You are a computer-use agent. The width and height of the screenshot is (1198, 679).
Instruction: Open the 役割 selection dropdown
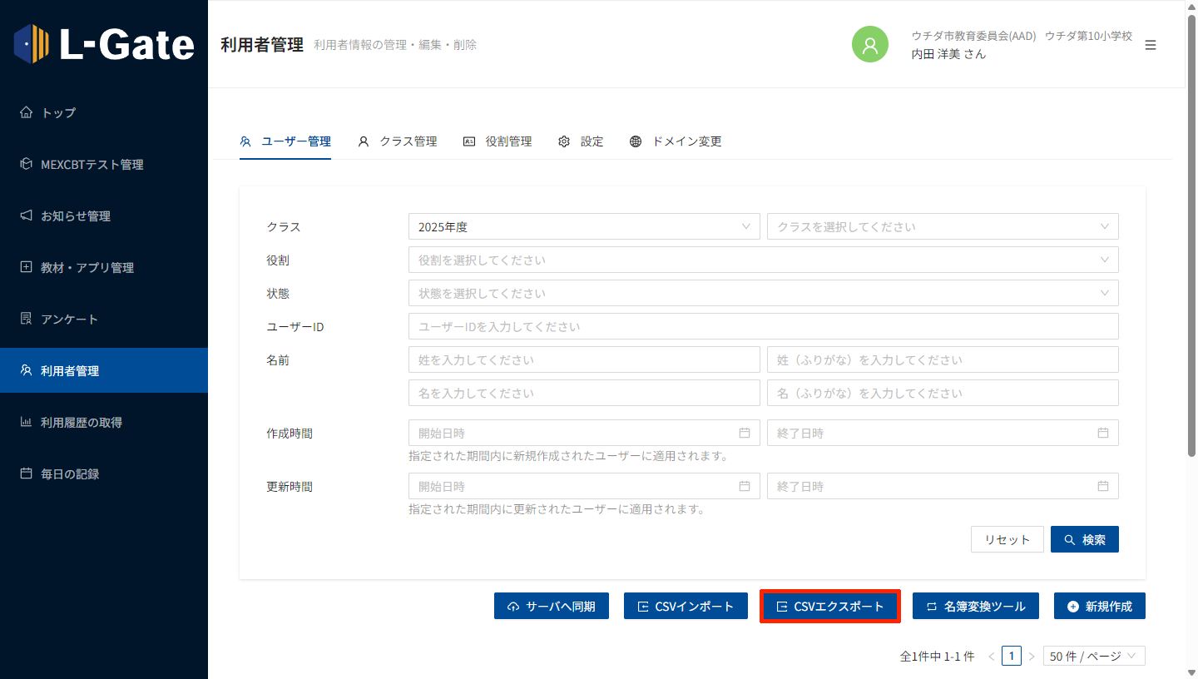tap(763, 260)
